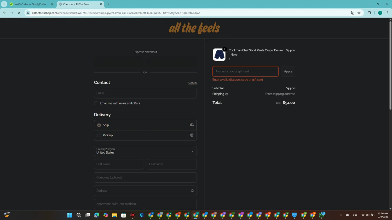Image resolution: width=392 pixels, height=220 pixels.
Task: Focus the First name field
Action: [119, 164]
